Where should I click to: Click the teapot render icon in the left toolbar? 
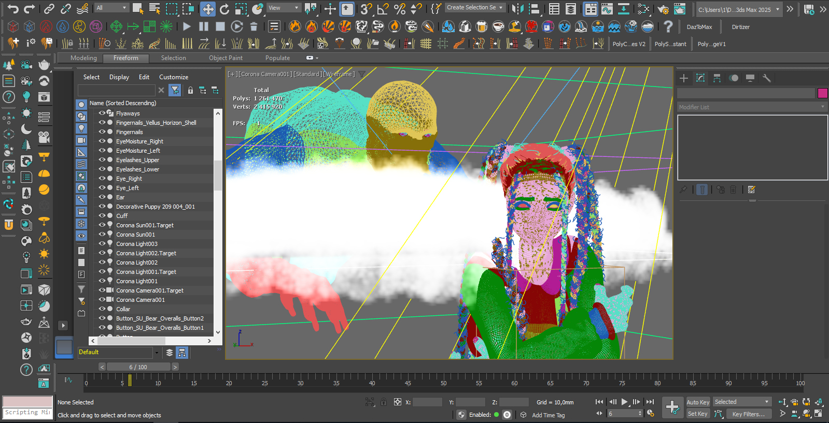pos(44,65)
